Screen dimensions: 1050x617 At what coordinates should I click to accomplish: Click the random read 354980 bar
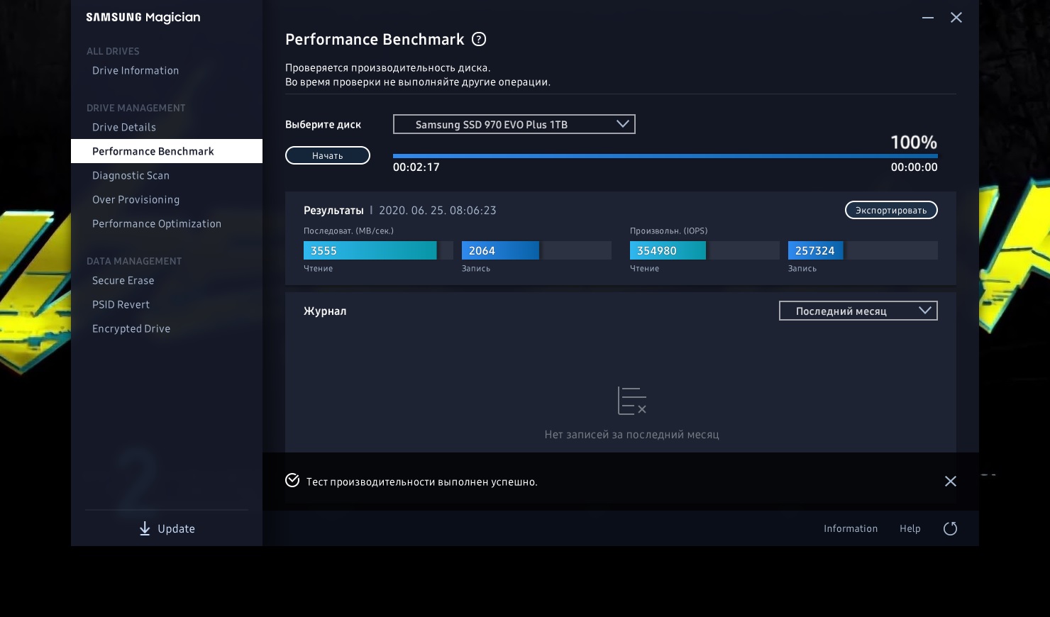704,250
